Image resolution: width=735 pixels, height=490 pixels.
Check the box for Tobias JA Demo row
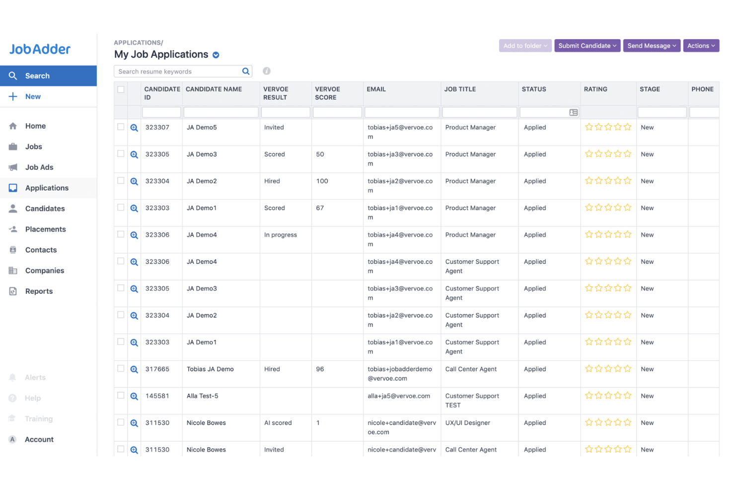121,368
